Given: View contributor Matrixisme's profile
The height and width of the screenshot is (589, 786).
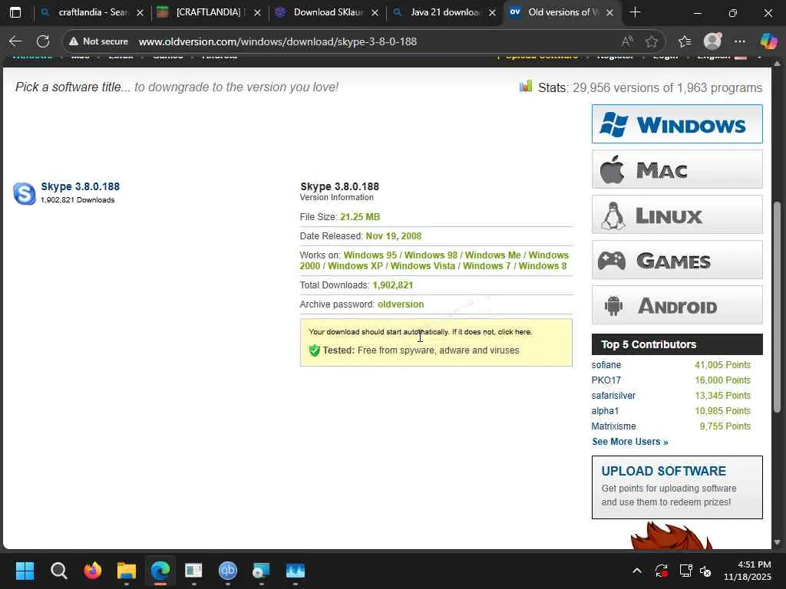Looking at the screenshot, I should [613, 426].
